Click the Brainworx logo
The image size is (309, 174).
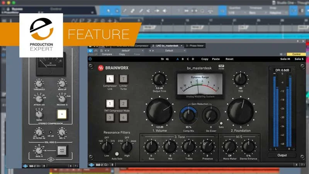point(101,68)
